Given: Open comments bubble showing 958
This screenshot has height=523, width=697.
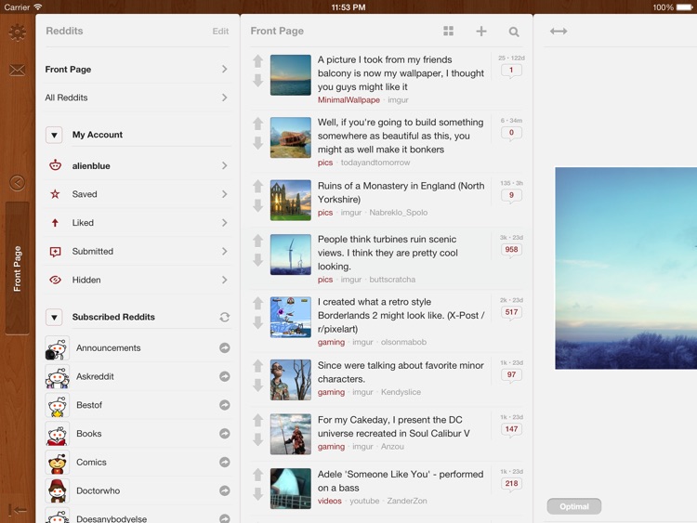Looking at the screenshot, I should click(511, 250).
